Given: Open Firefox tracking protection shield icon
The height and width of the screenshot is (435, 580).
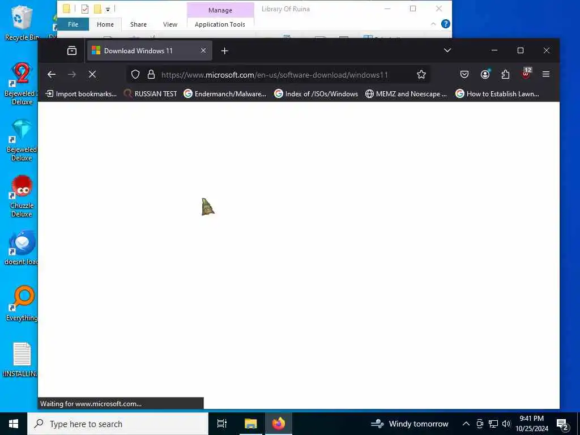Looking at the screenshot, I should click(x=135, y=74).
